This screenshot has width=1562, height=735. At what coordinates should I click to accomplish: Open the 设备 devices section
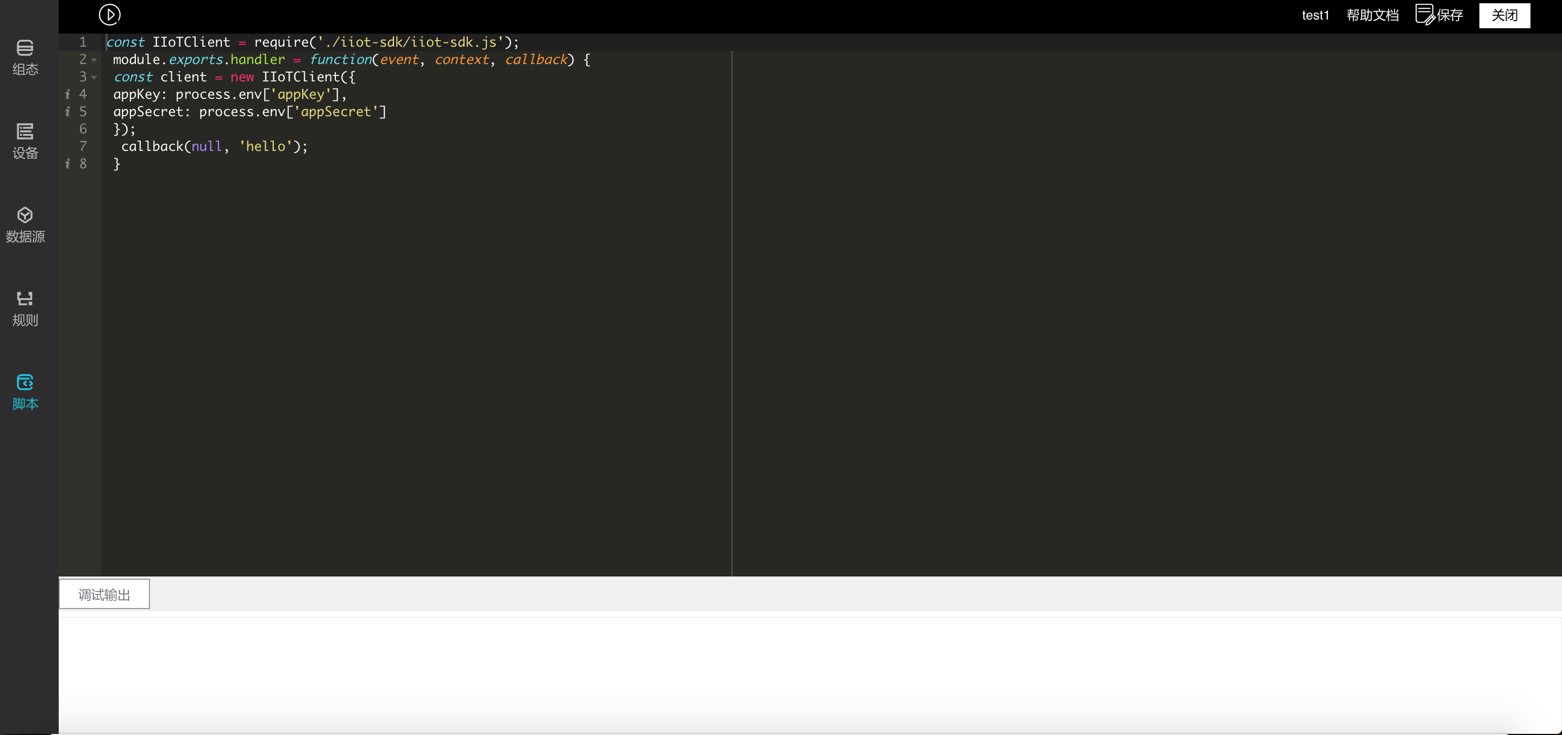[x=25, y=141]
